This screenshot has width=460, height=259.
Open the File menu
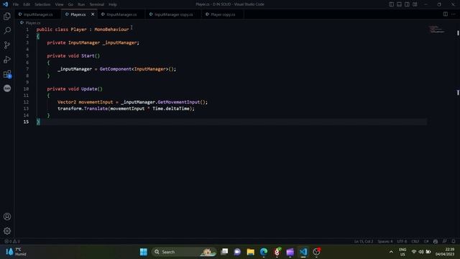16,4
